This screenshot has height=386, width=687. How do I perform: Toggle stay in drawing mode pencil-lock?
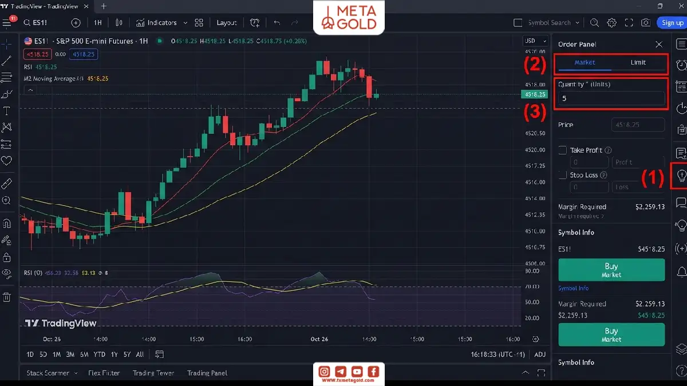[x=7, y=240]
